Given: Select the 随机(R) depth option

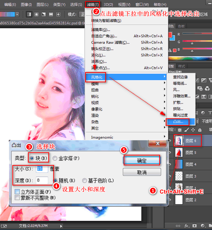Looking at the screenshot, I should click(64, 181).
